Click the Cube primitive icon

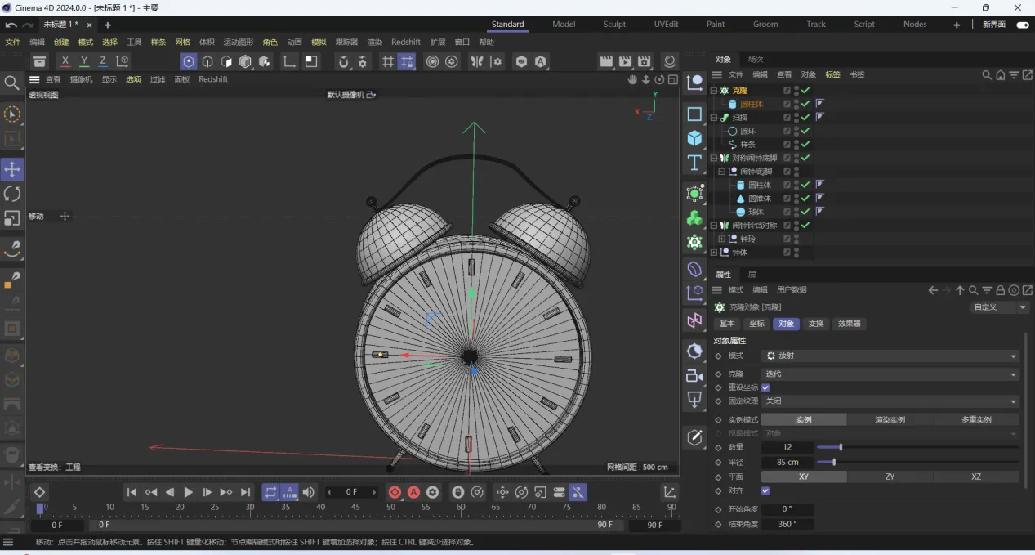point(694,137)
